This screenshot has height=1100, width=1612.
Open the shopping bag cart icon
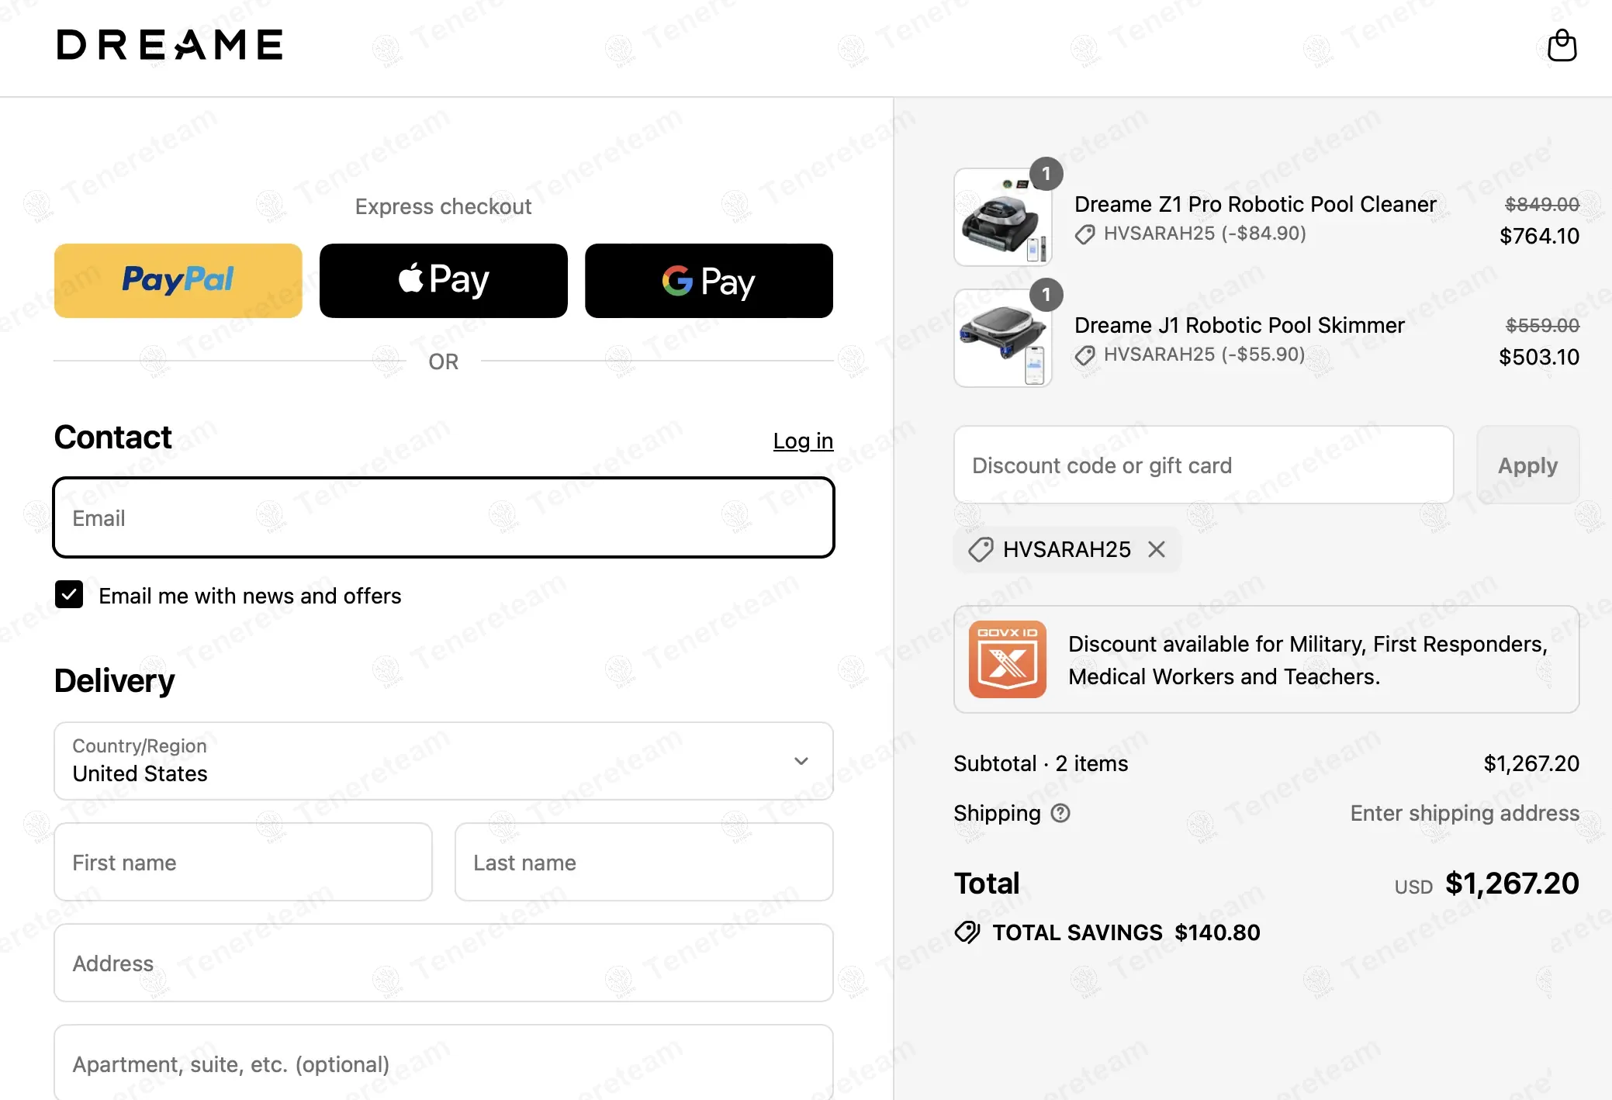point(1562,45)
